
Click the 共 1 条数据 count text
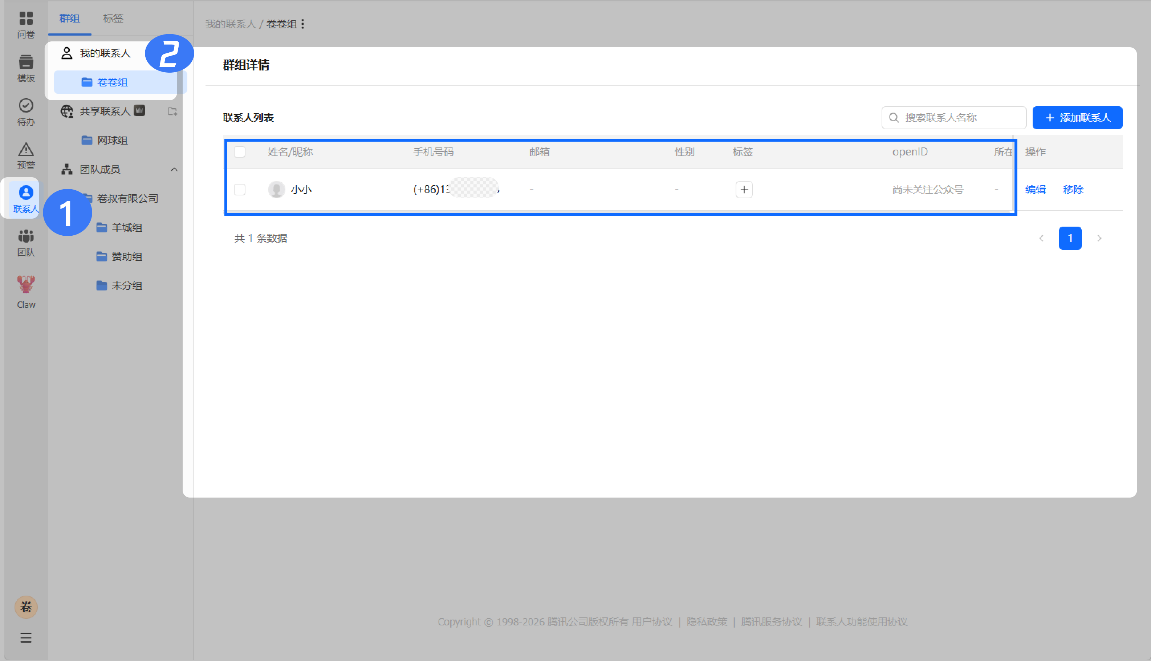tap(261, 238)
